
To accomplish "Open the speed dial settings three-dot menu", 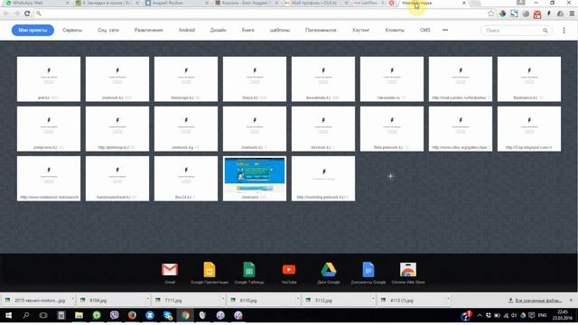I will (x=564, y=31).
